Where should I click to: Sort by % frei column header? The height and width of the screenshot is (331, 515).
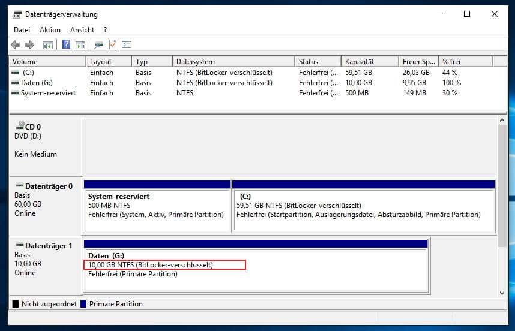point(466,62)
